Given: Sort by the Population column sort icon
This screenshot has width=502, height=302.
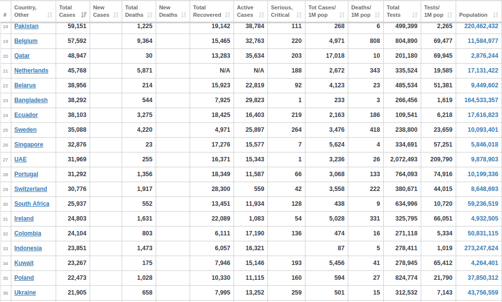Looking at the screenshot, I should point(495,15).
